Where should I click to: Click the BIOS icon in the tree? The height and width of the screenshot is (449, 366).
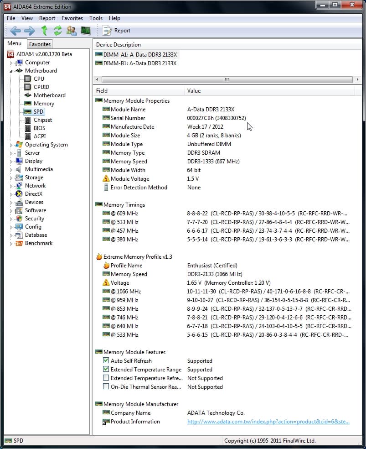coord(28,128)
